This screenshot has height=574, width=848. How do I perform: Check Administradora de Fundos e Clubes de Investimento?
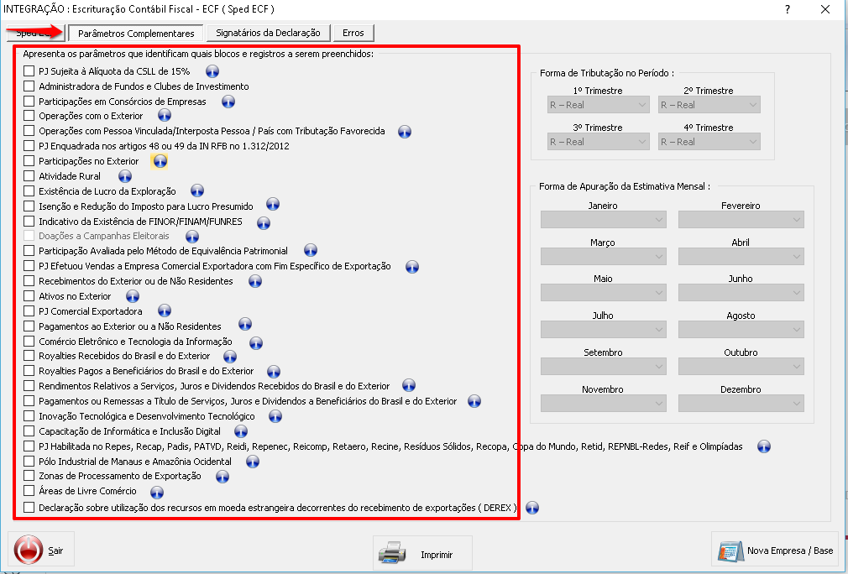coord(29,86)
